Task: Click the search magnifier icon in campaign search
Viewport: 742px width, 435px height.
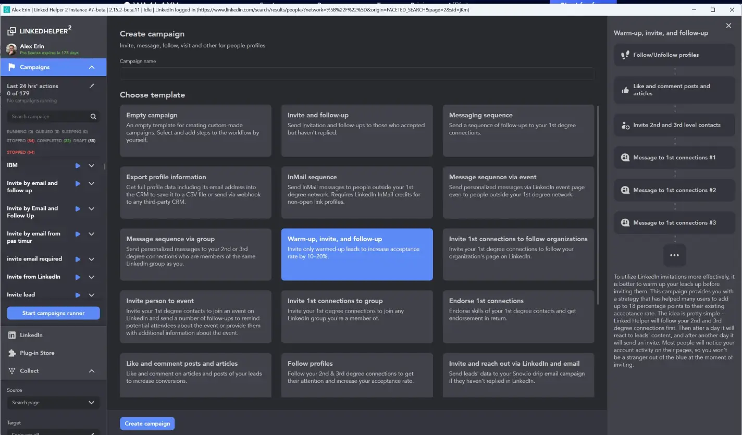Action: (93, 117)
